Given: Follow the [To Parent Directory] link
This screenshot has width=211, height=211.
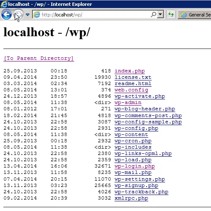Looking at the screenshot, I should (x=39, y=58).
